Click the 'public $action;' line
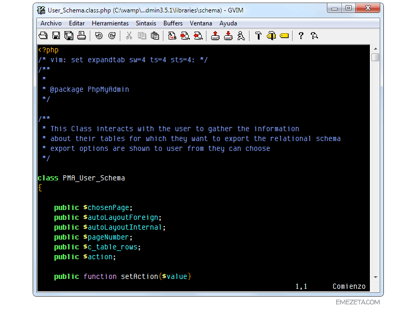415x309 pixels. tap(85, 257)
